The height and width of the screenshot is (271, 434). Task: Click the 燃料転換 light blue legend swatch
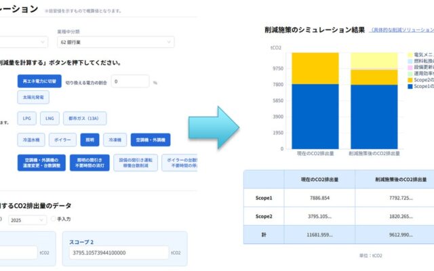410,61
